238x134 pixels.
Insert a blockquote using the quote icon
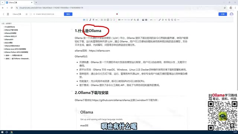click(119, 20)
